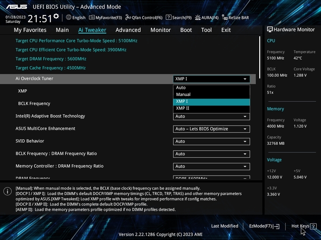Switch to the Advanced tab
The width and height of the screenshot is (321, 240).
tap(128, 30)
